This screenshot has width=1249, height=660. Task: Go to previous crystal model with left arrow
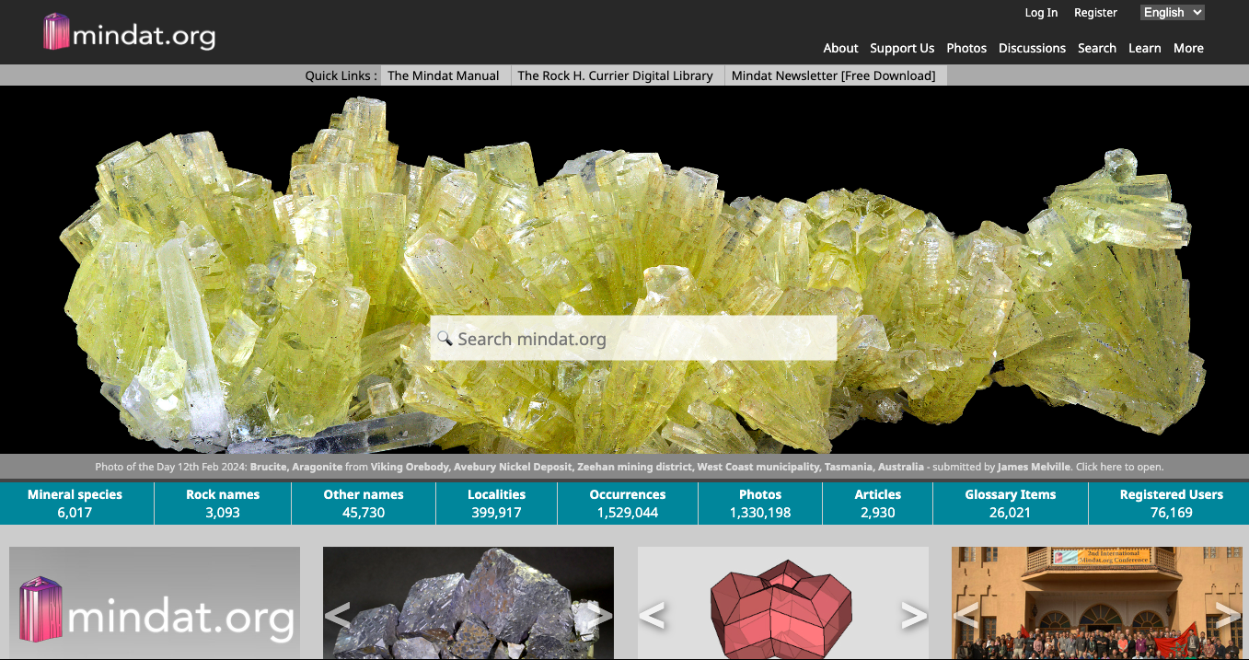point(652,615)
